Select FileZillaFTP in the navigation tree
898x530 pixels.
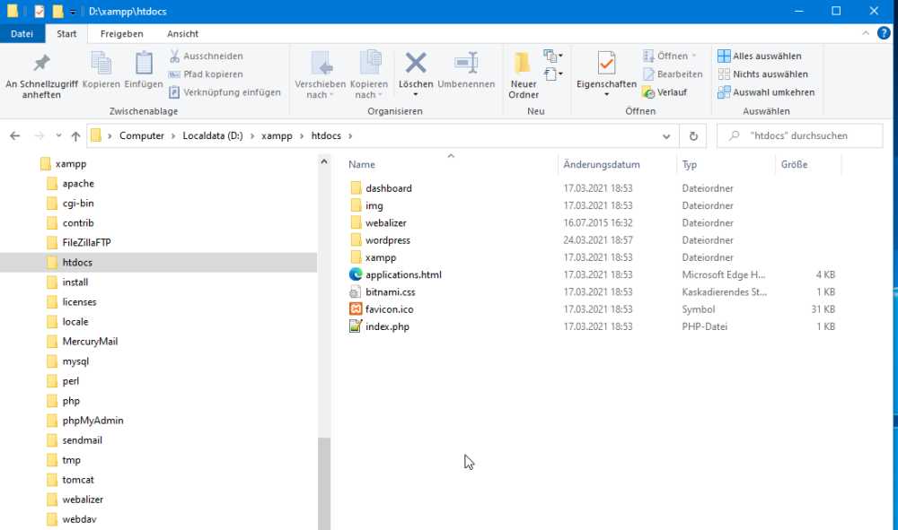click(79, 243)
